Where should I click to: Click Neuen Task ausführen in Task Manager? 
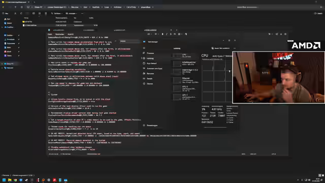coord(220,48)
